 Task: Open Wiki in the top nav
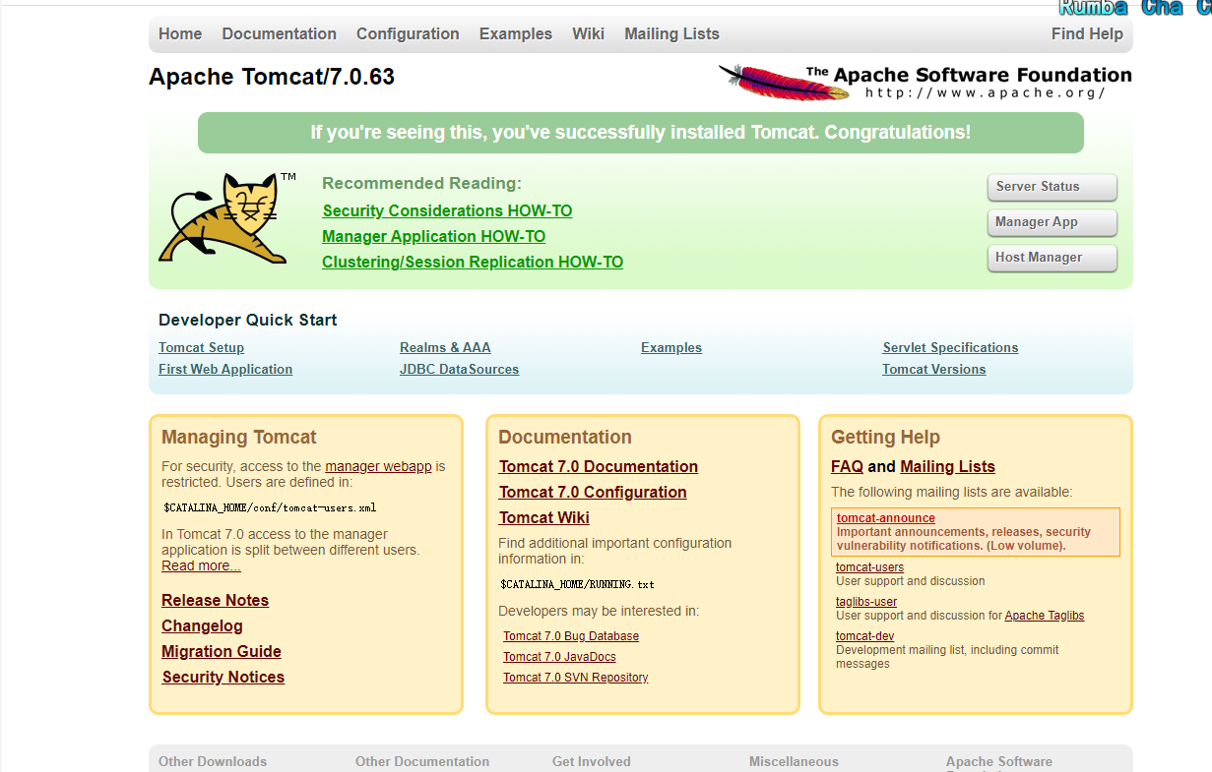pyautogui.click(x=589, y=33)
